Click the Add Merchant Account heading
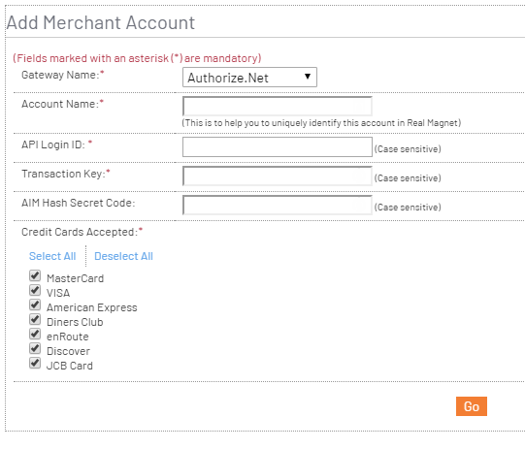 point(101,22)
